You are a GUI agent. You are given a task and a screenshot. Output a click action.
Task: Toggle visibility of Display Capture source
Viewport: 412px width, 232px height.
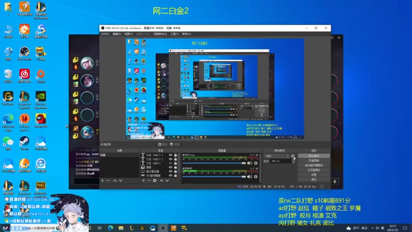(x=171, y=171)
